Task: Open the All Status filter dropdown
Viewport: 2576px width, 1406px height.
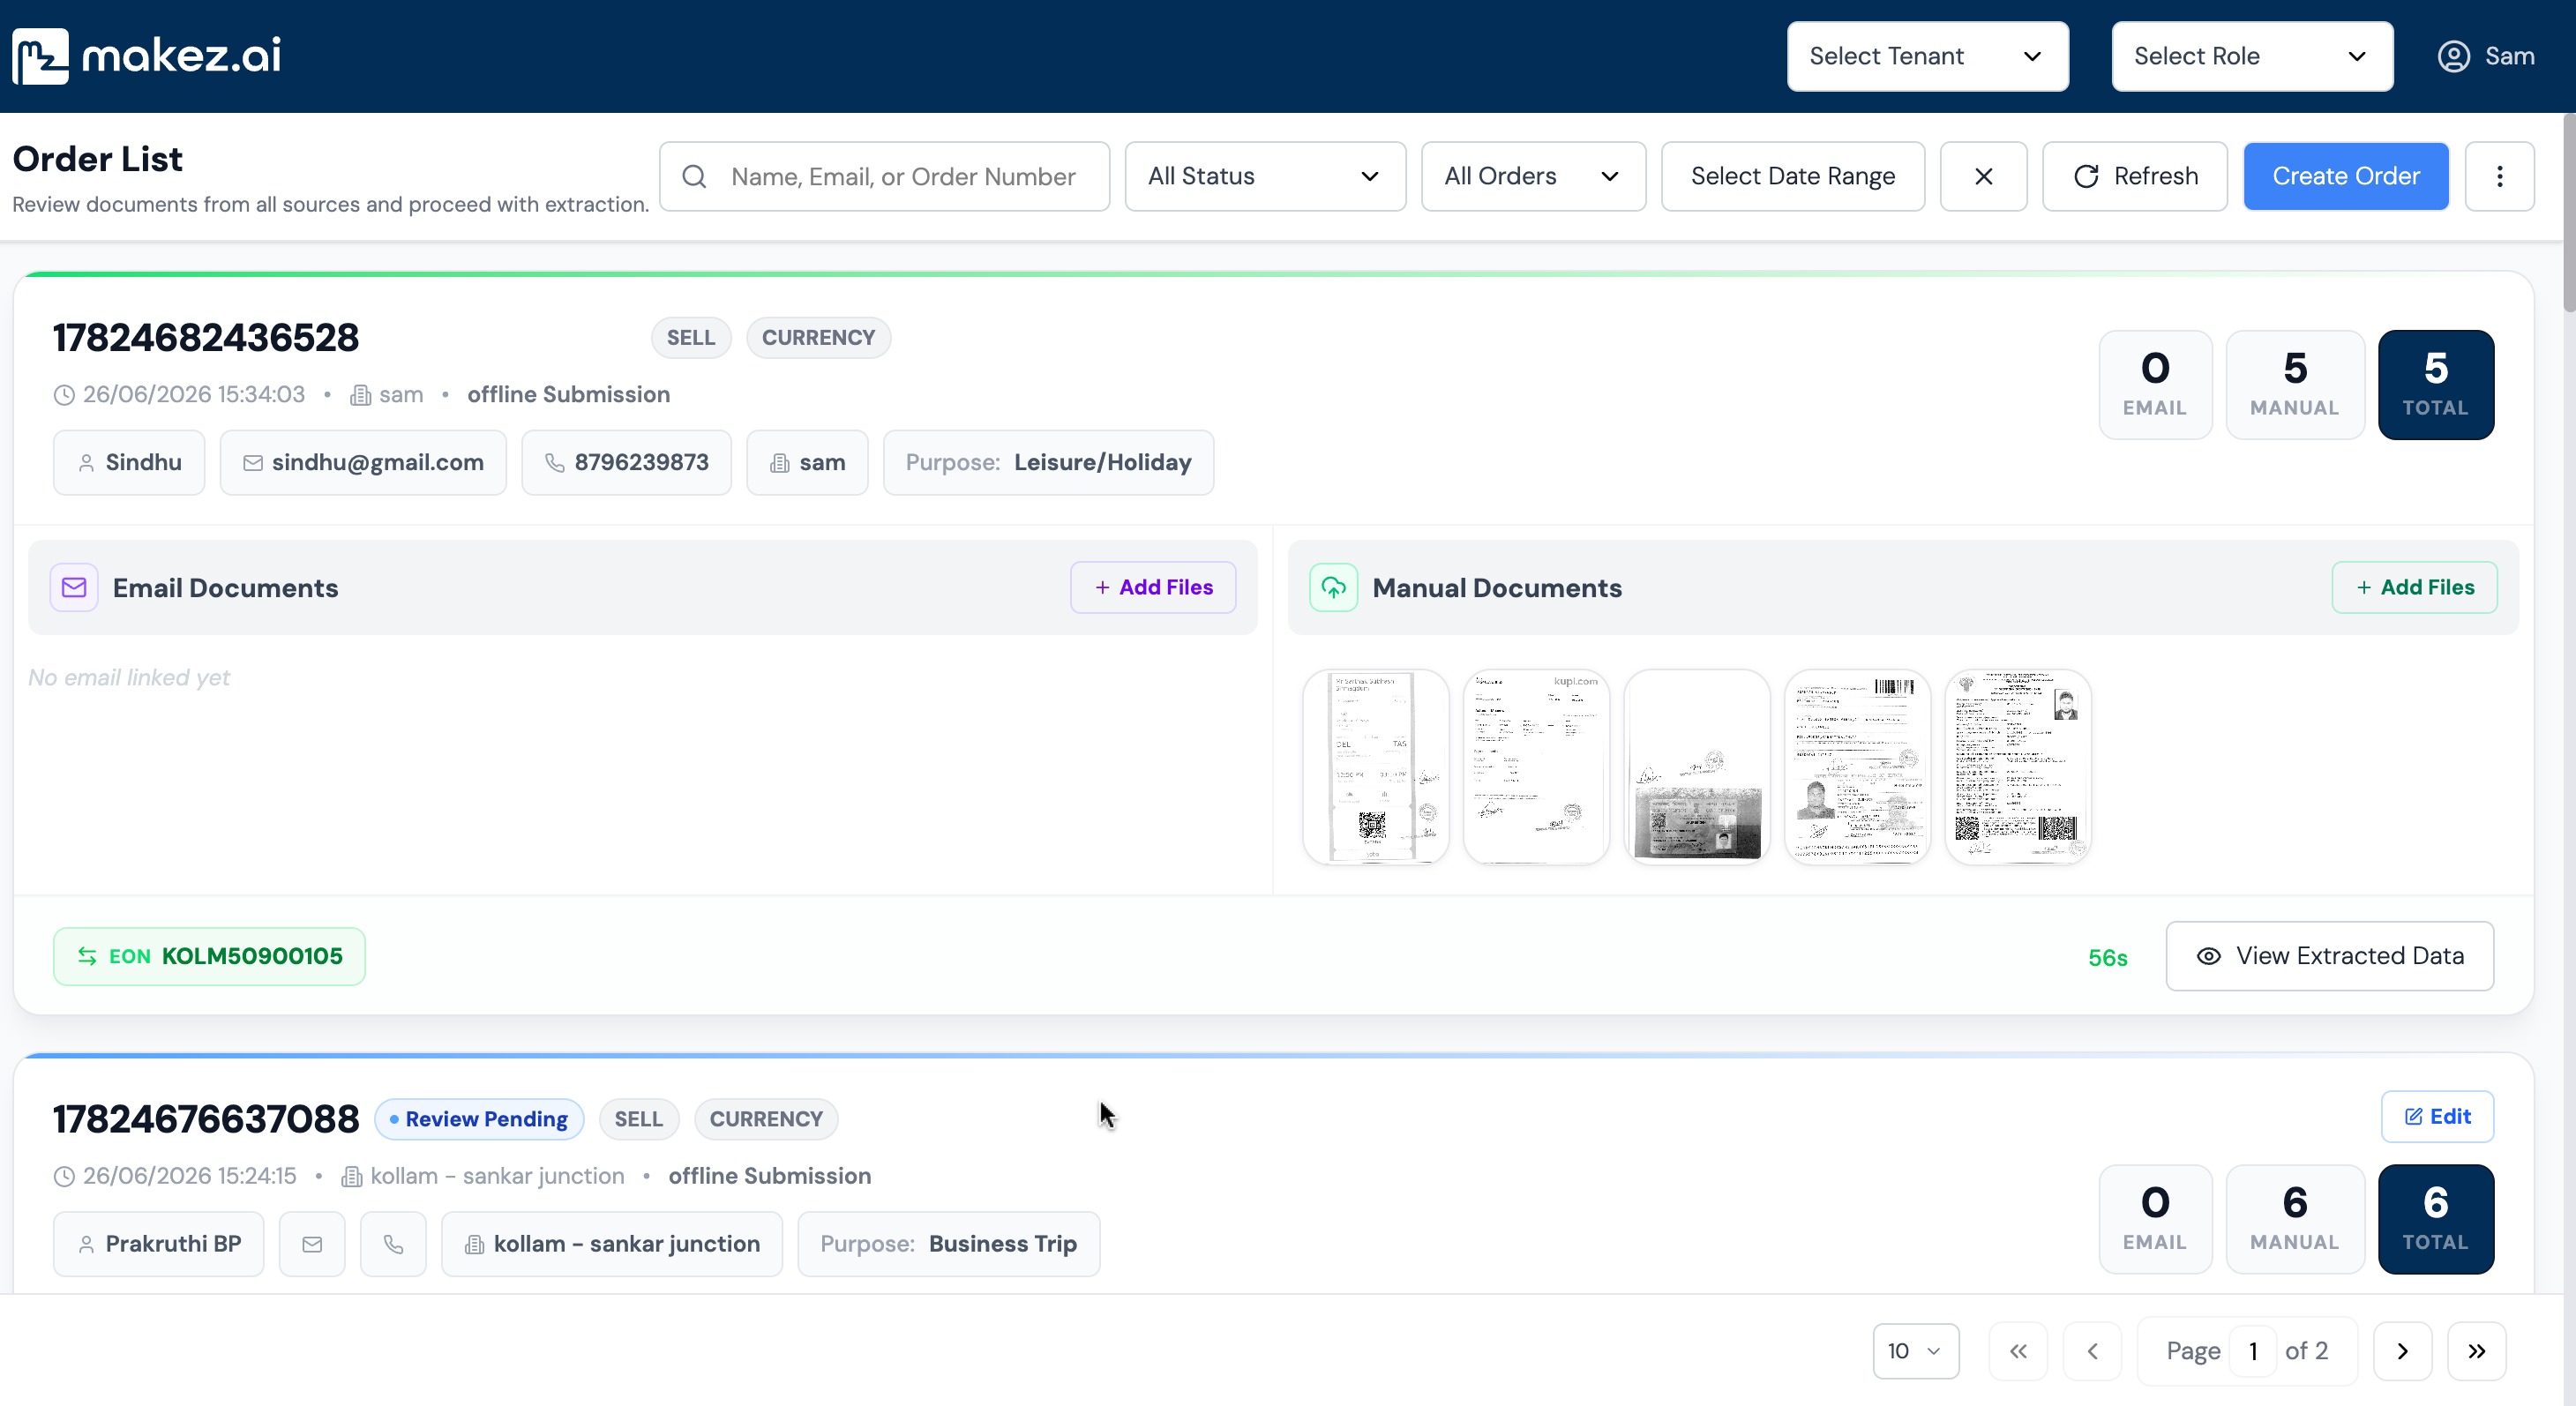Action: [1265, 177]
